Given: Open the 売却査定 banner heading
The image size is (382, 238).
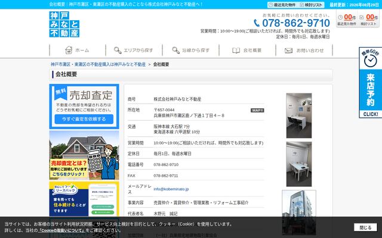Looking at the screenshot, I should 91,95.
